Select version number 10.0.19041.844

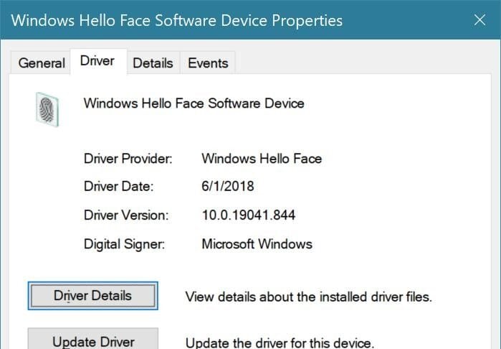pyautogui.click(x=249, y=215)
